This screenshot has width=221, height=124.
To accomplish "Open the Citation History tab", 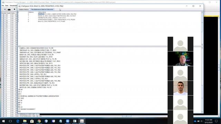I will tap(24, 9).
